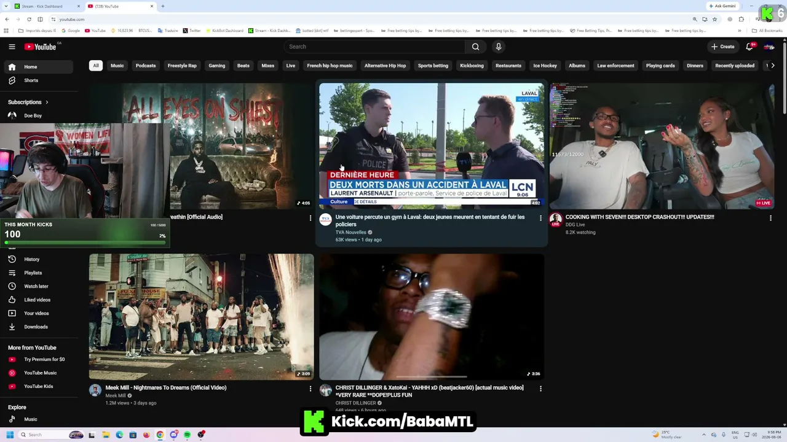Image resolution: width=787 pixels, height=442 pixels.
Task: Open the options menu for the Meek Mill video
Action: pyautogui.click(x=310, y=389)
